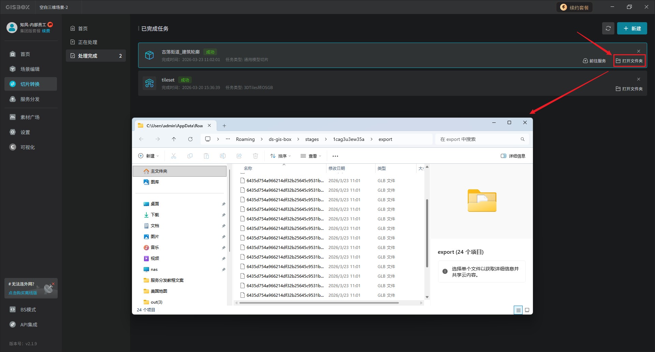Open 素材广场 in the sidebar
Viewport: 655px width, 352px height.
pos(30,117)
